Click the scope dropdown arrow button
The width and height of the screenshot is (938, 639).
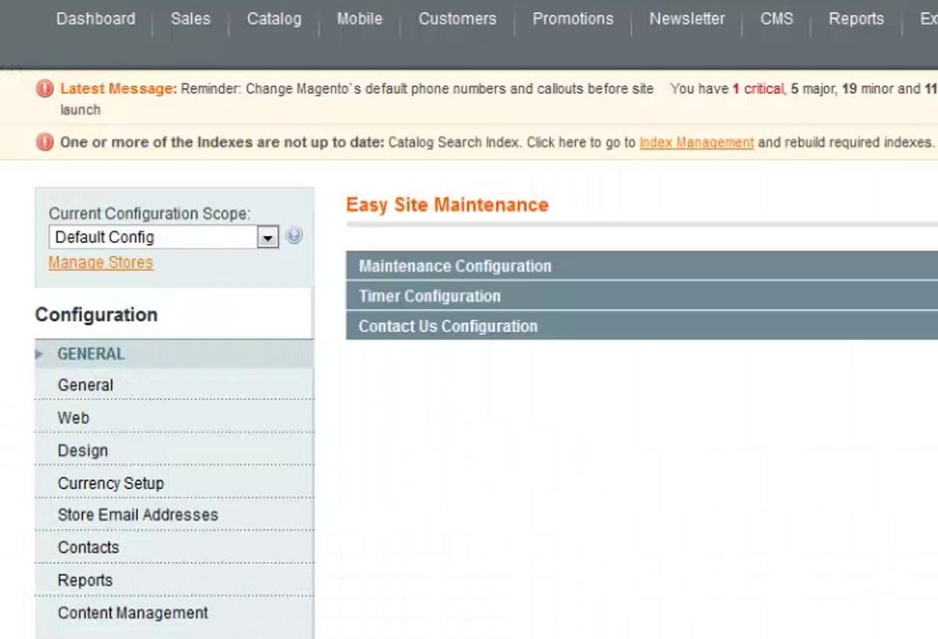267,237
